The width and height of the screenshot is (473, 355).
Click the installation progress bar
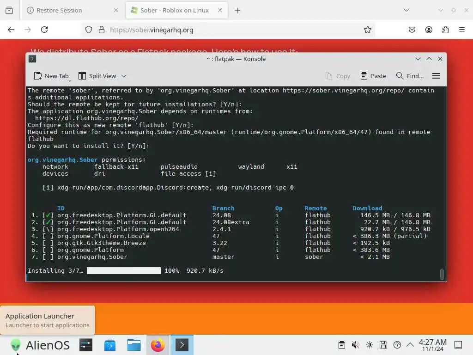coord(124,271)
